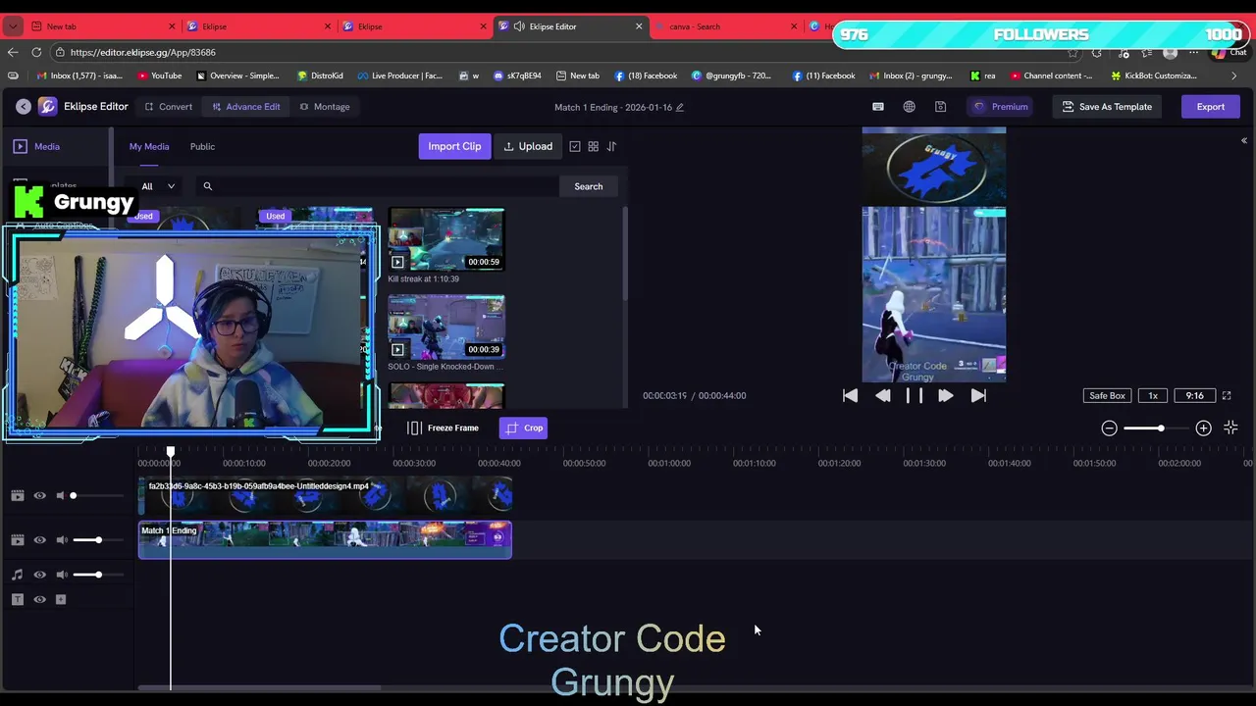1256x706 pixels.
Task: Zoom in timeline with plus icon
Action: (x=1203, y=428)
